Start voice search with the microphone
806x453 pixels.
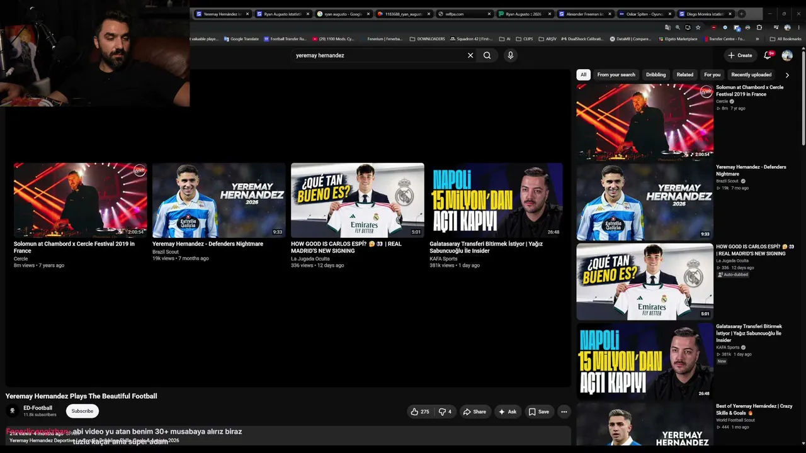click(x=510, y=55)
